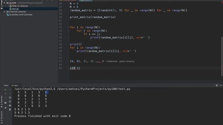Click the down-arrow stack trace icon in Run panel

(x=10, y=94)
